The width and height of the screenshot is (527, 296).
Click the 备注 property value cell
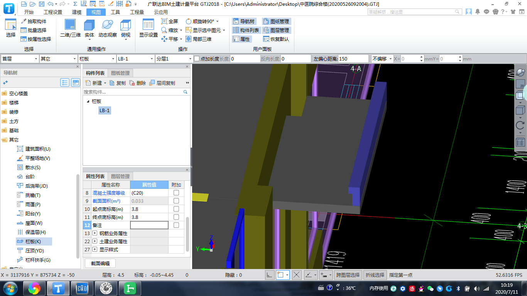(149, 225)
